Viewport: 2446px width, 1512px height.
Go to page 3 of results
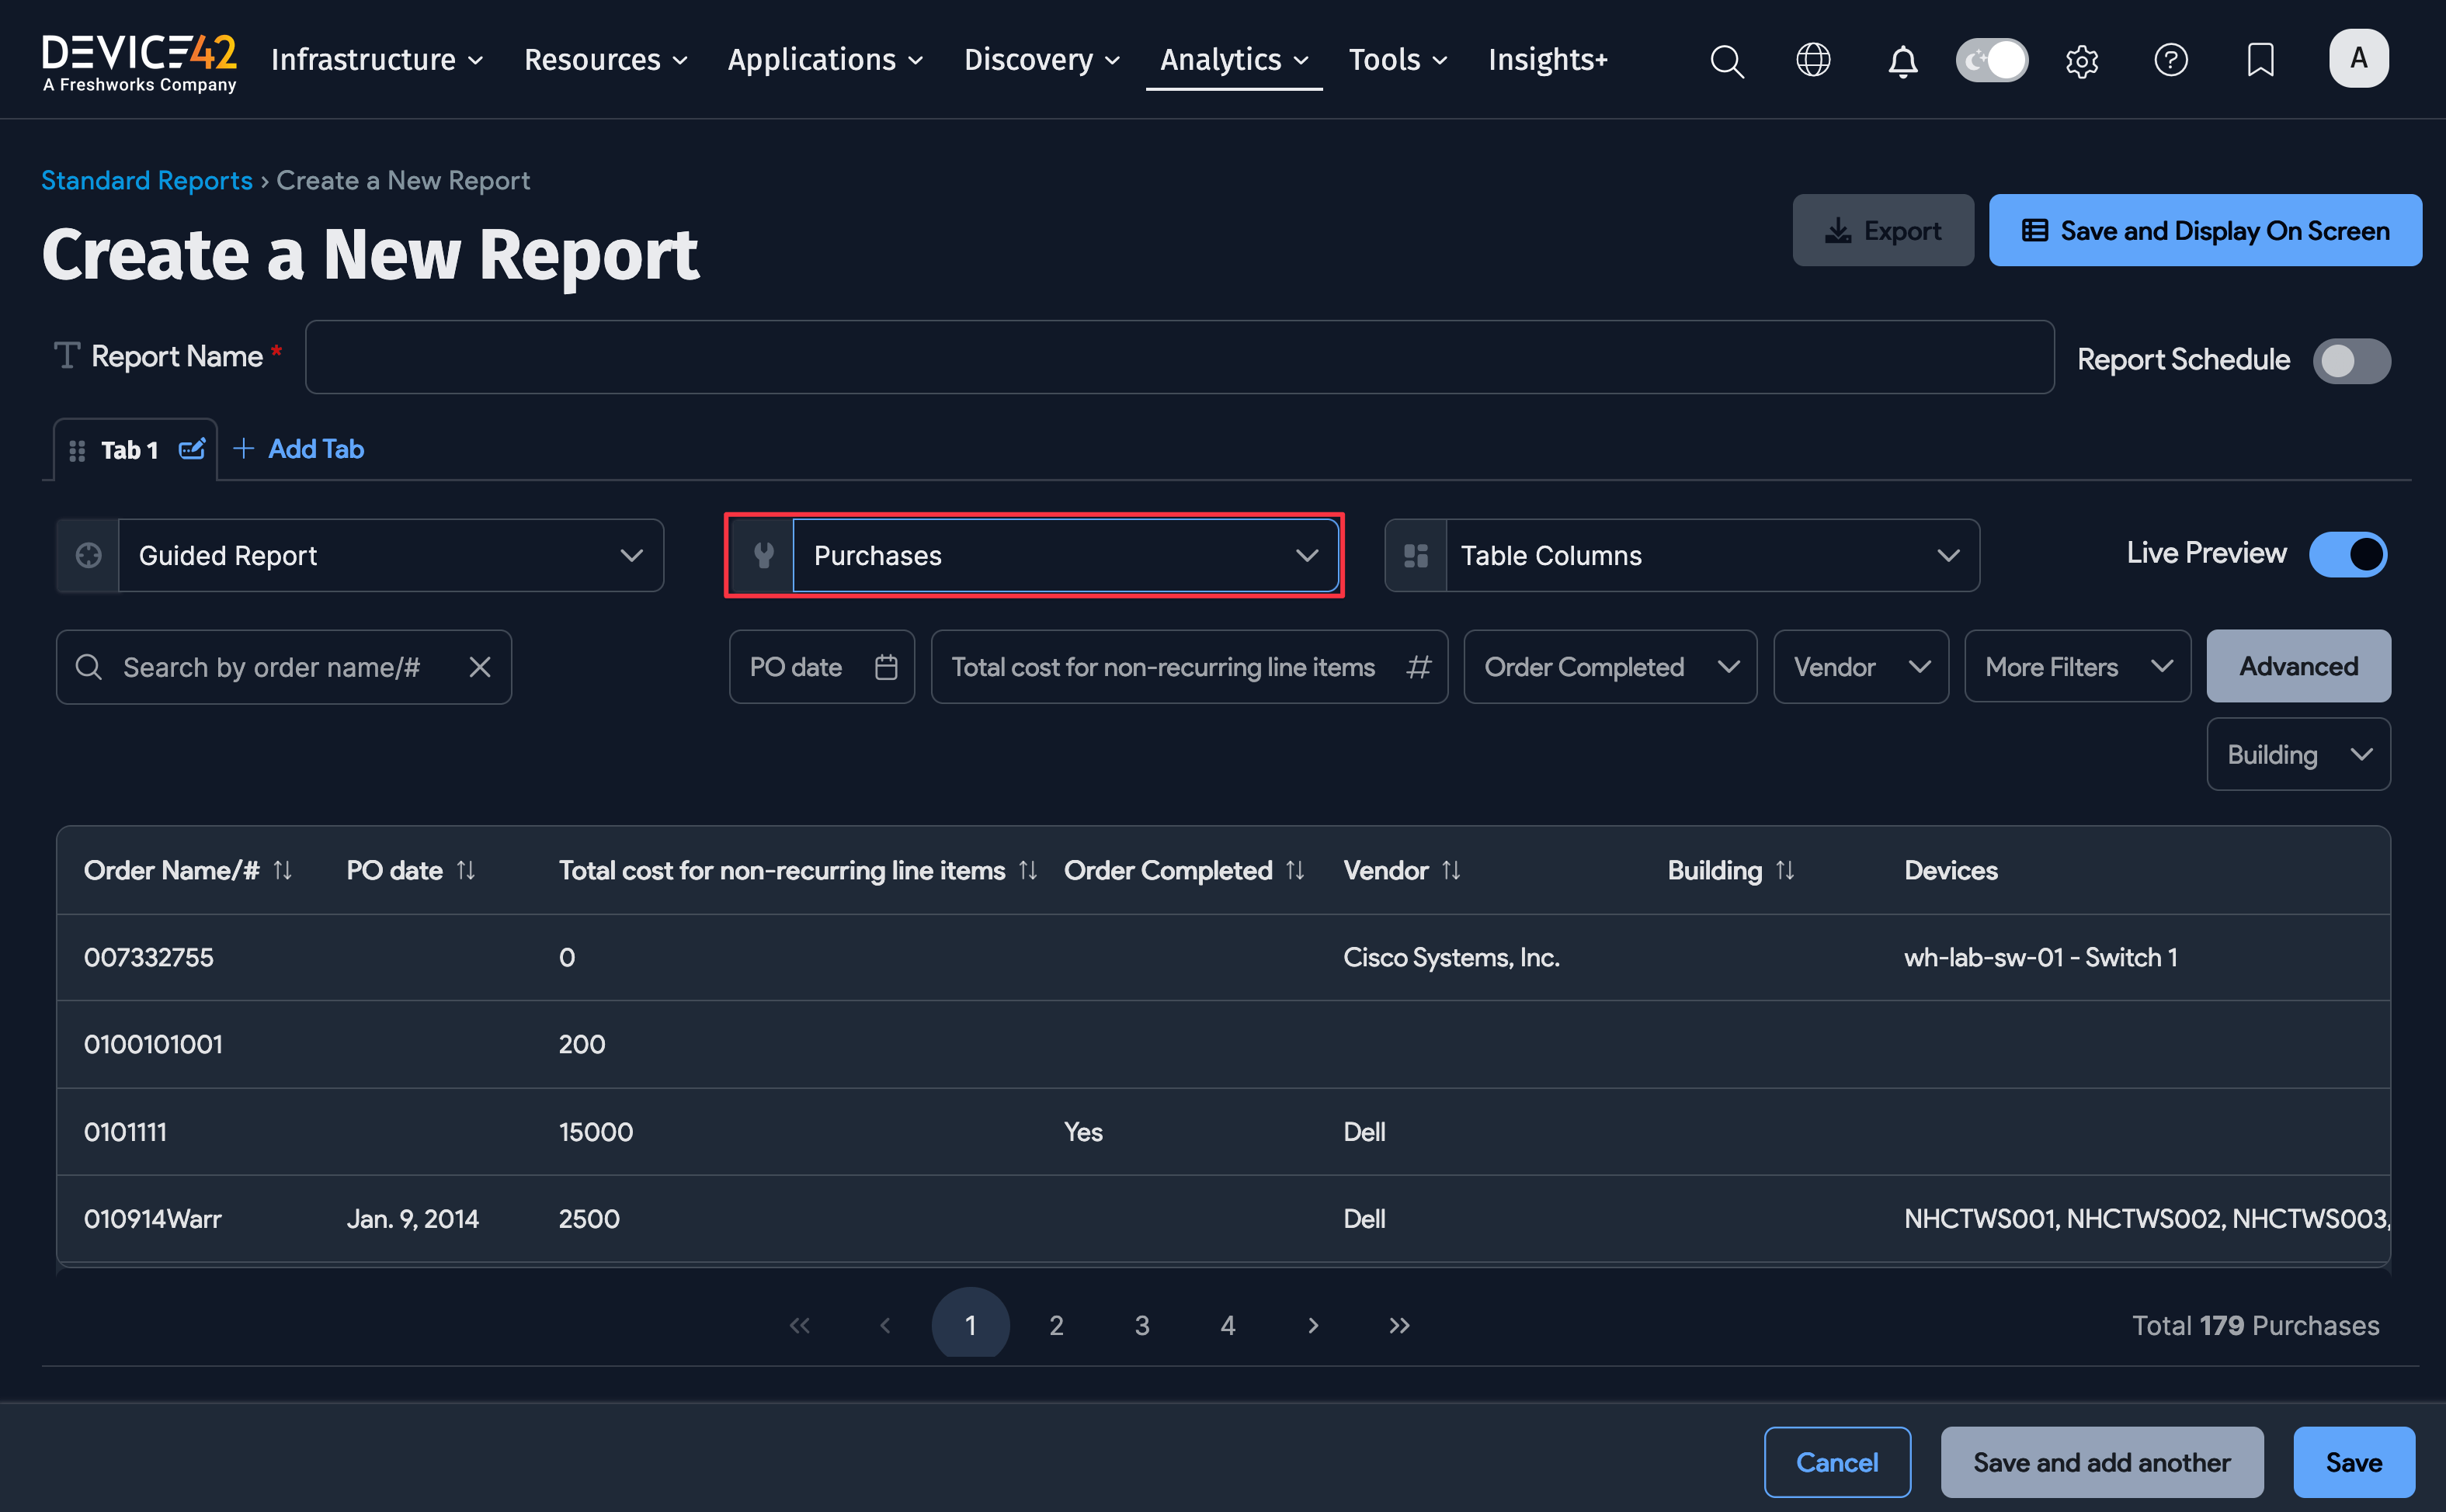(1141, 1324)
